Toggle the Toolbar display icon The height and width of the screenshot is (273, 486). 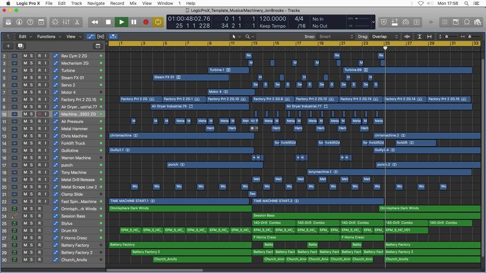point(41,22)
